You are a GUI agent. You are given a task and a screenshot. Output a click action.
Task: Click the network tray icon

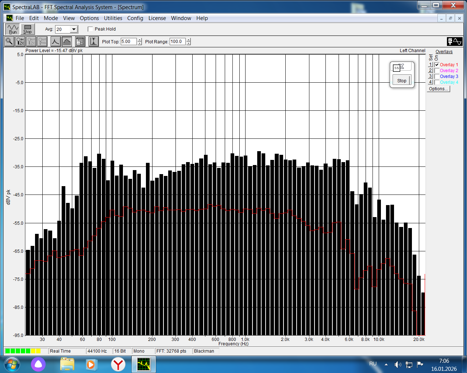(409, 364)
